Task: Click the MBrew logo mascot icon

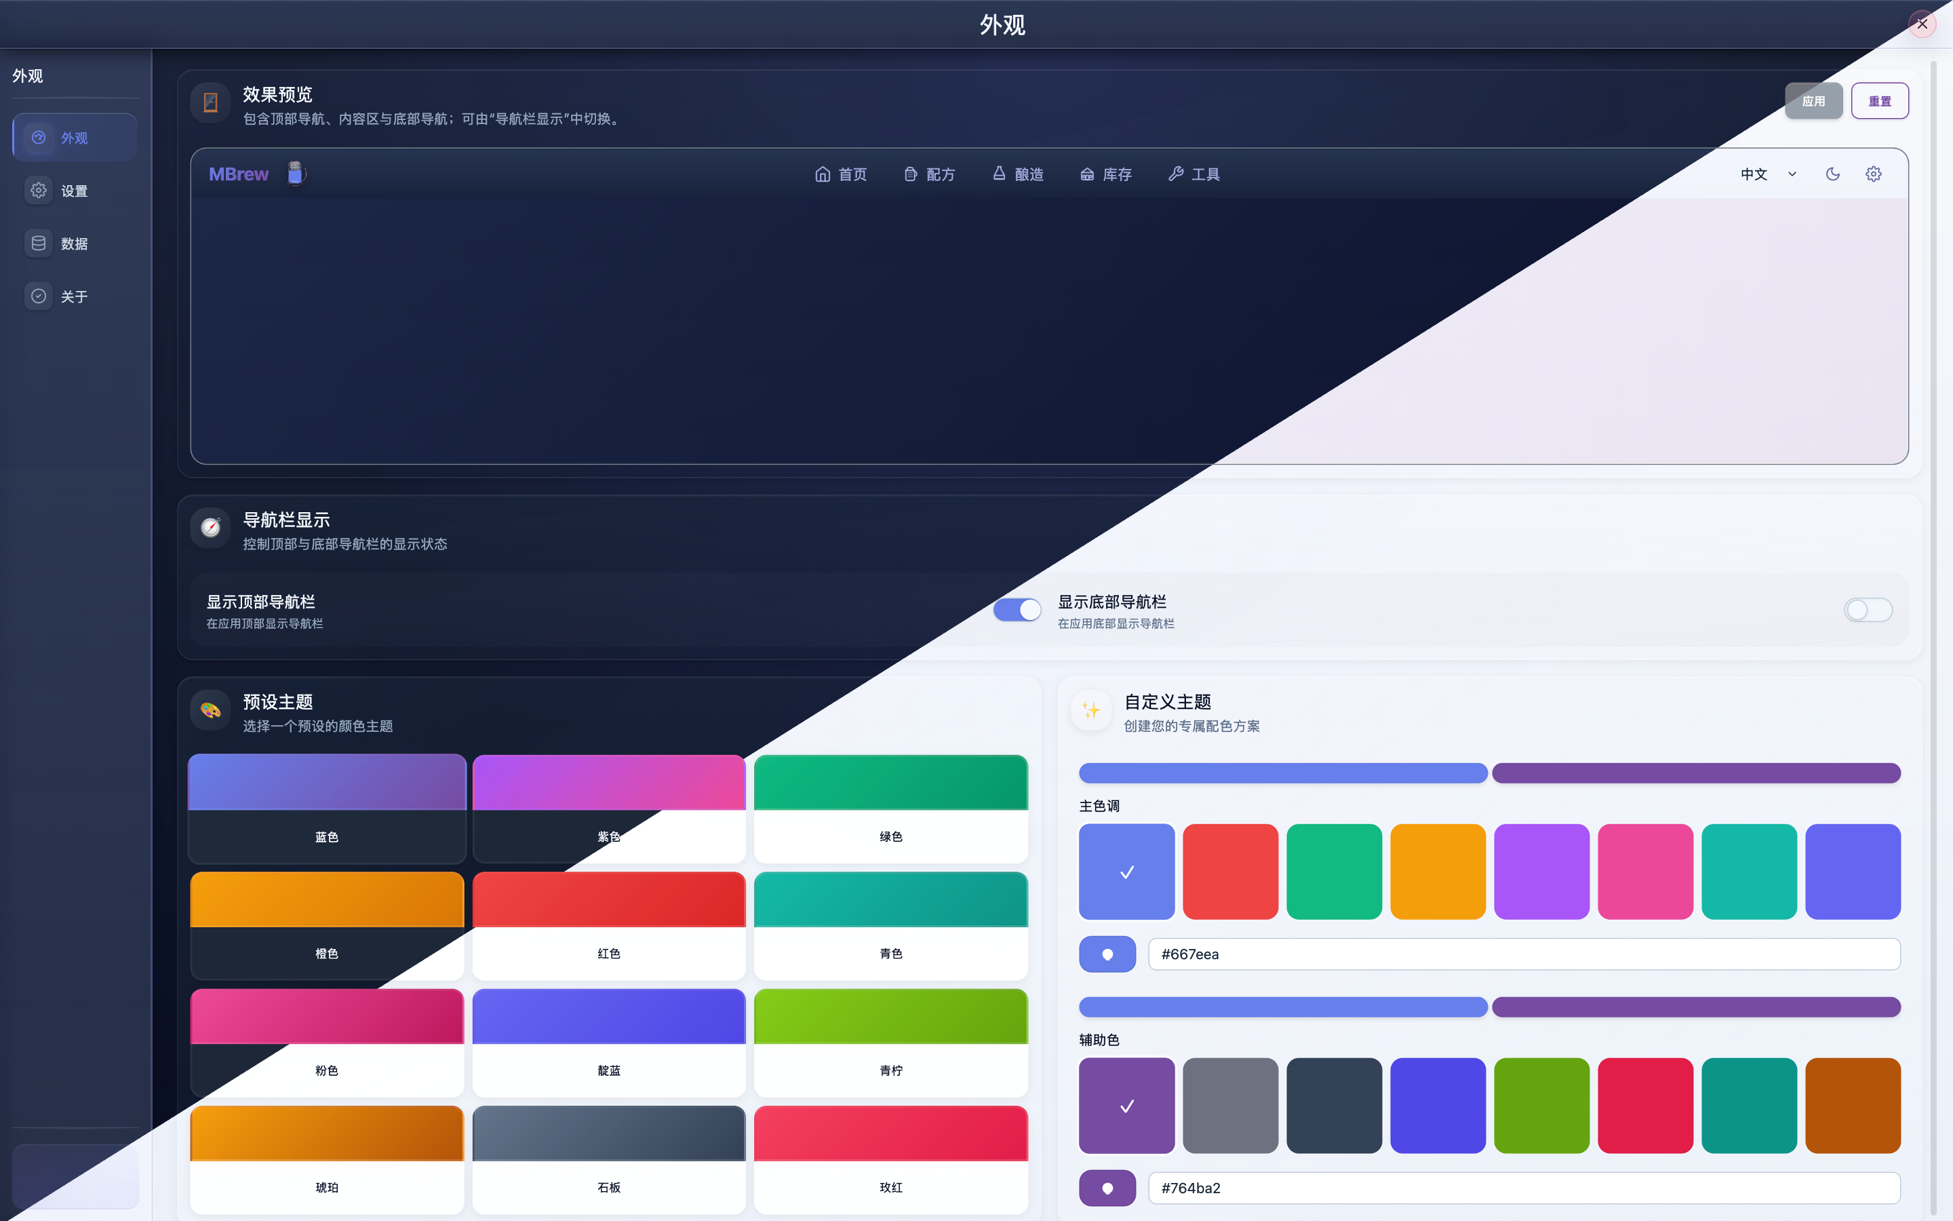Action: pyautogui.click(x=296, y=173)
